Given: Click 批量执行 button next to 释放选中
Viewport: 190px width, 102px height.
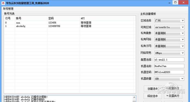Looking at the screenshot, I should tap(173, 96).
